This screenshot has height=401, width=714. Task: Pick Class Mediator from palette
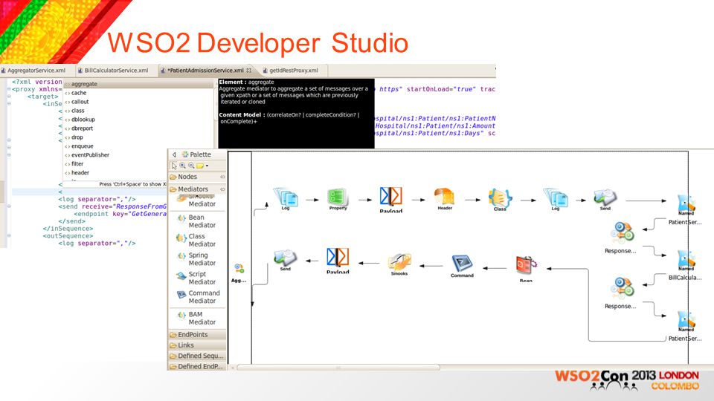tap(196, 240)
